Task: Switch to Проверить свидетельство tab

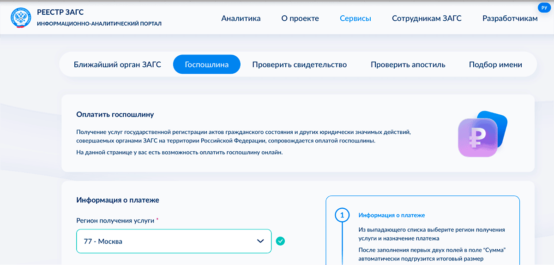Action: 299,64
